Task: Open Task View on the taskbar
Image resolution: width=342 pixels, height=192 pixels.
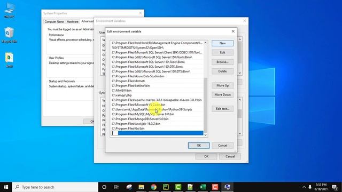Action: [116, 187]
